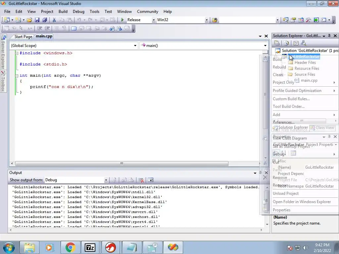The image size is (339, 254).
Task: Click the Cut scissors icon in toolbar
Action: [x=54, y=20]
